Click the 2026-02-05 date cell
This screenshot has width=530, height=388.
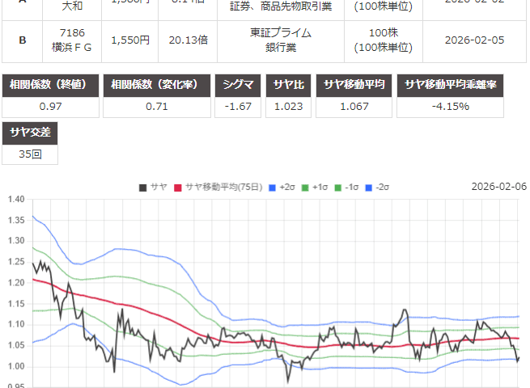tap(478, 40)
